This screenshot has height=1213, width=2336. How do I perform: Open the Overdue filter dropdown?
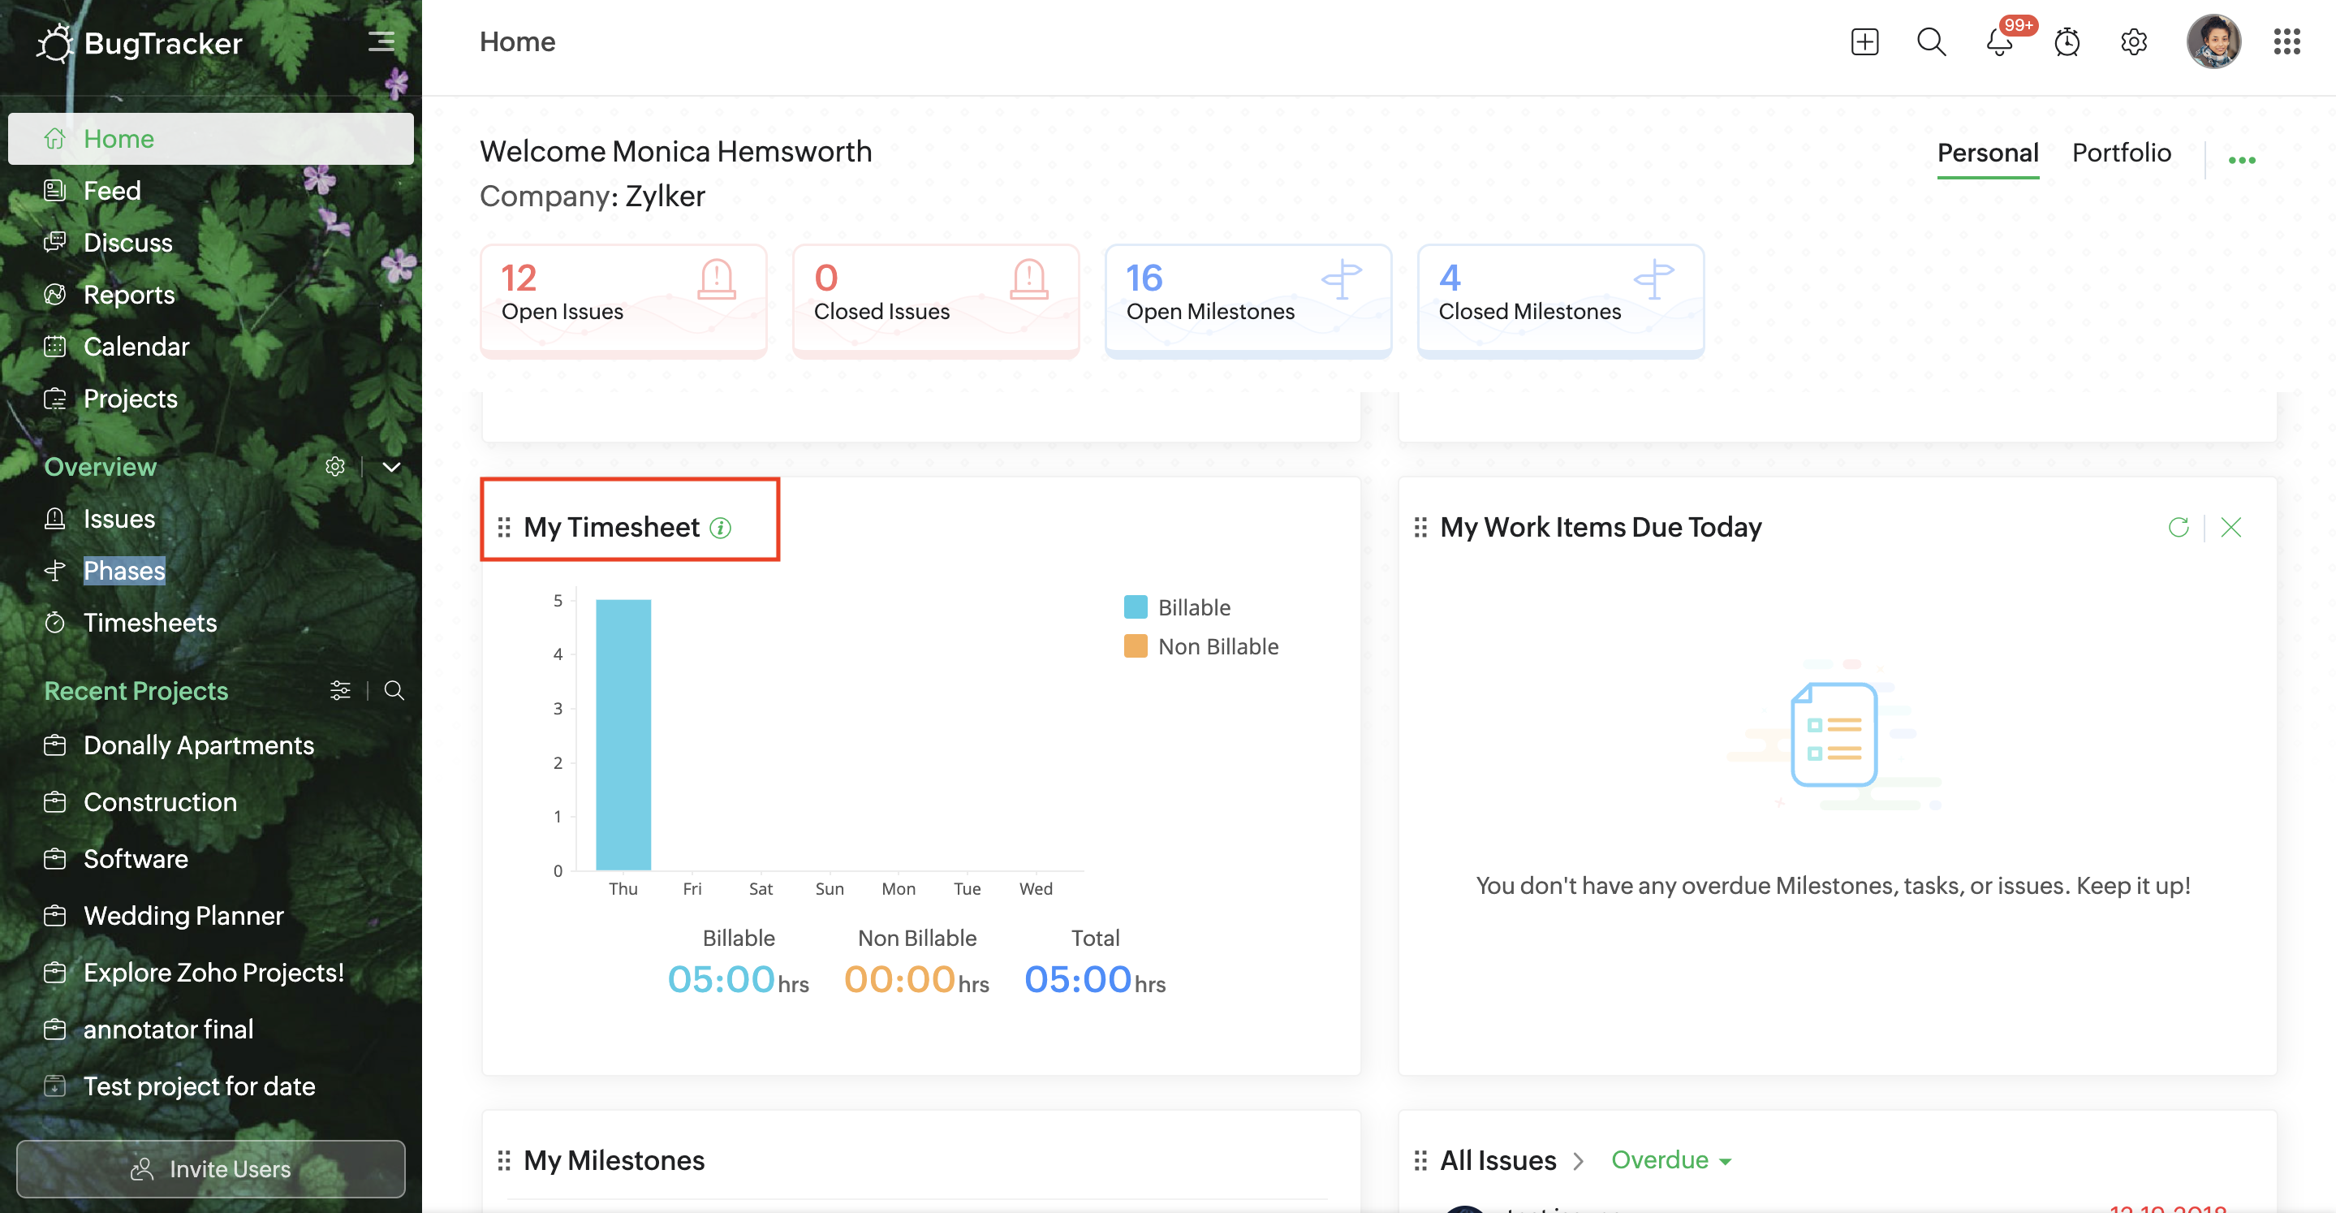(x=1670, y=1159)
